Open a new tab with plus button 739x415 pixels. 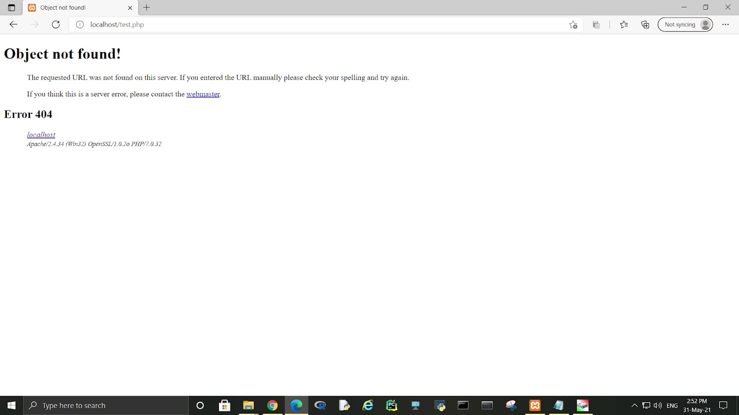tap(146, 8)
